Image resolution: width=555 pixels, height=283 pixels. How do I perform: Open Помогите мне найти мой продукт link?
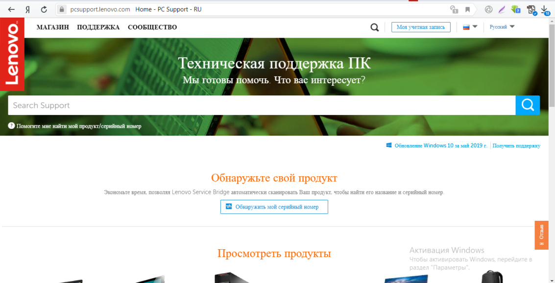pyautogui.click(x=78, y=126)
